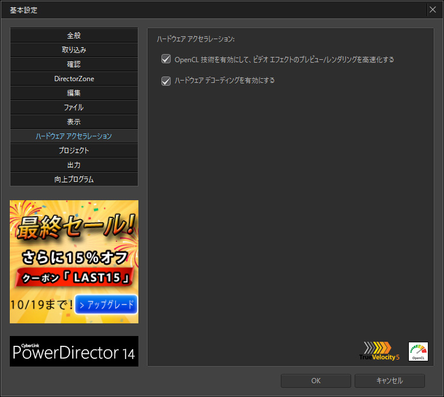Close the 基本設定 dialog
Image resolution: width=444 pixels, height=397 pixels.
pyautogui.click(x=432, y=10)
